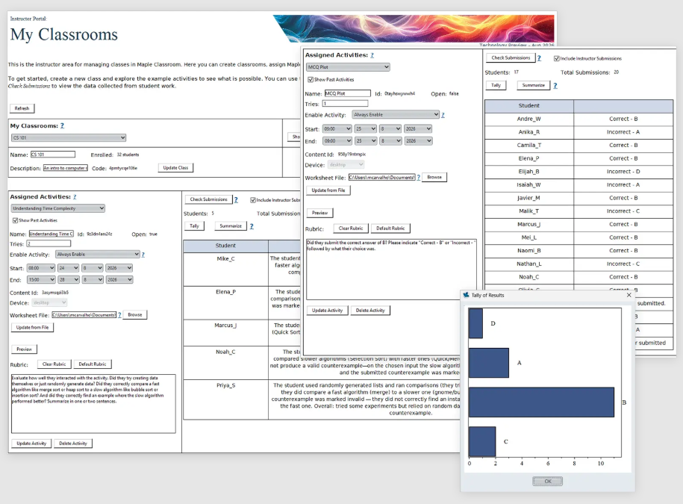683x504 pixels.
Task: Select the Elijah_B student cell
Action: (x=529, y=172)
